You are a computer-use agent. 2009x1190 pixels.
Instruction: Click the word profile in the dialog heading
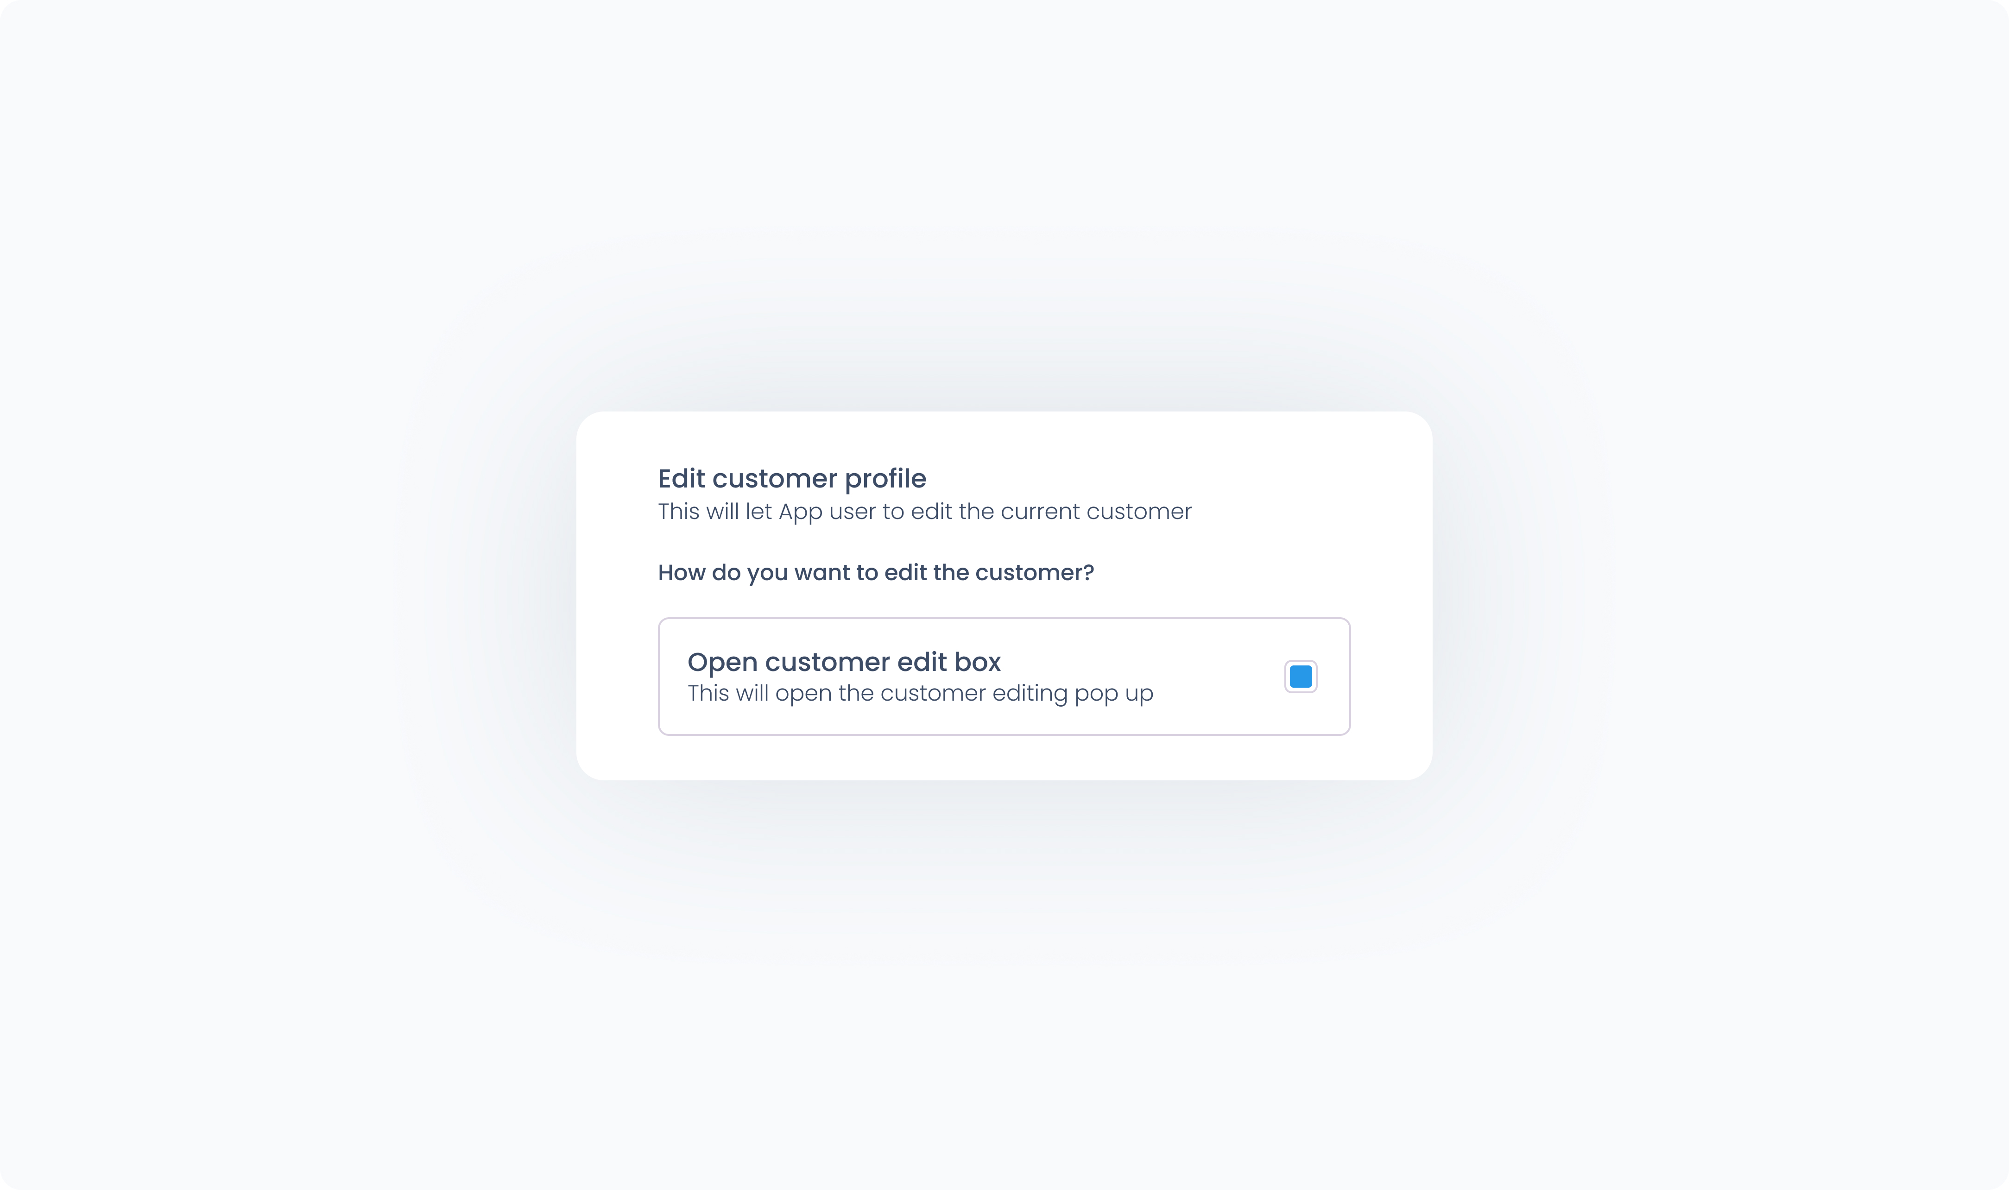[885, 479]
